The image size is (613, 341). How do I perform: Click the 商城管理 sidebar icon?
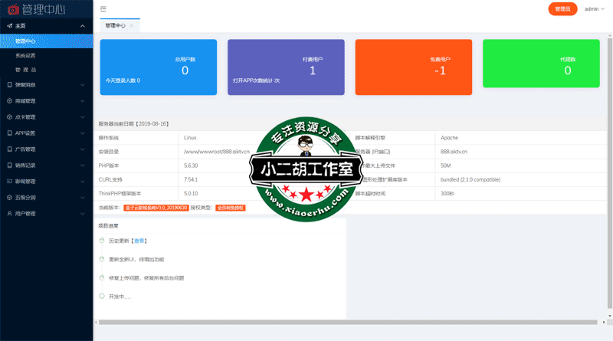[x=8, y=100]
